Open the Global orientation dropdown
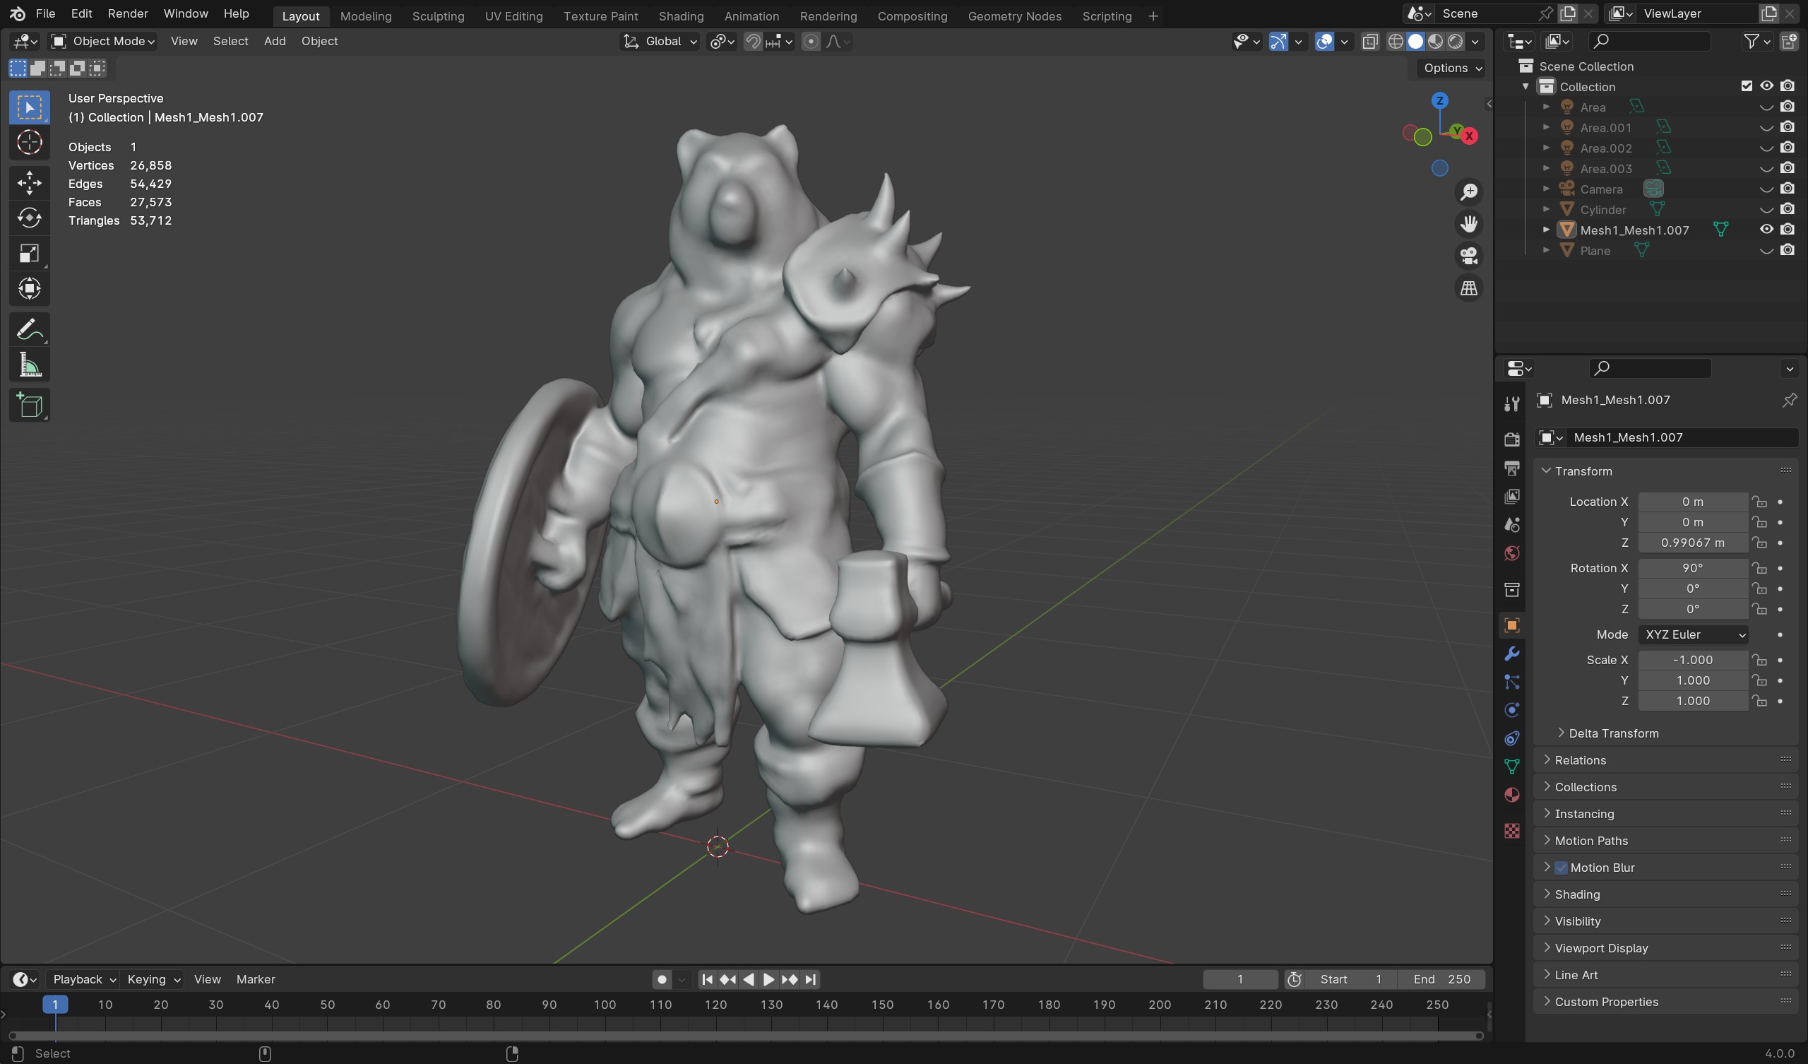Screen dimensions: 1808x1064 (x=660, y=42)
